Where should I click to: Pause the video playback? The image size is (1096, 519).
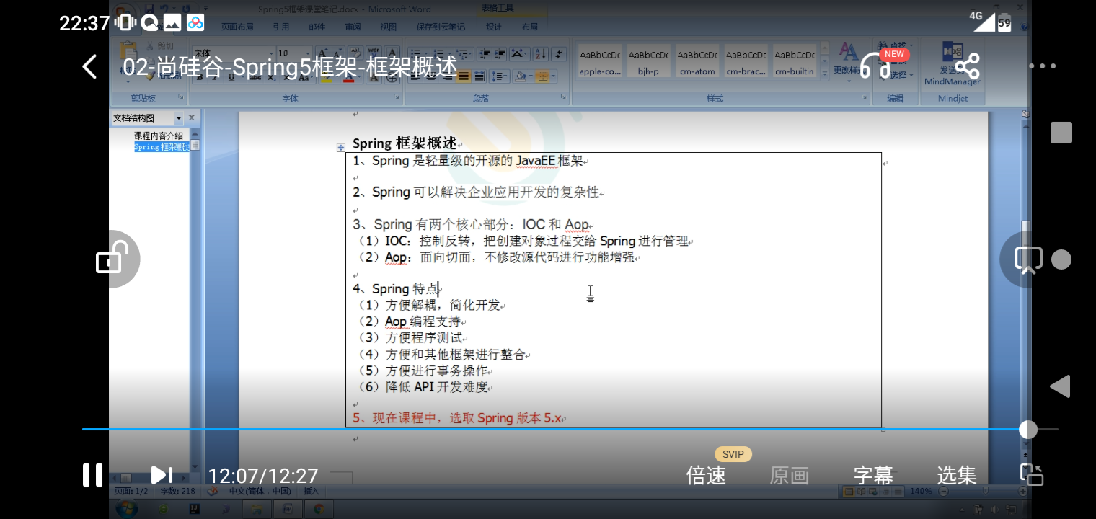pos(92,475)
